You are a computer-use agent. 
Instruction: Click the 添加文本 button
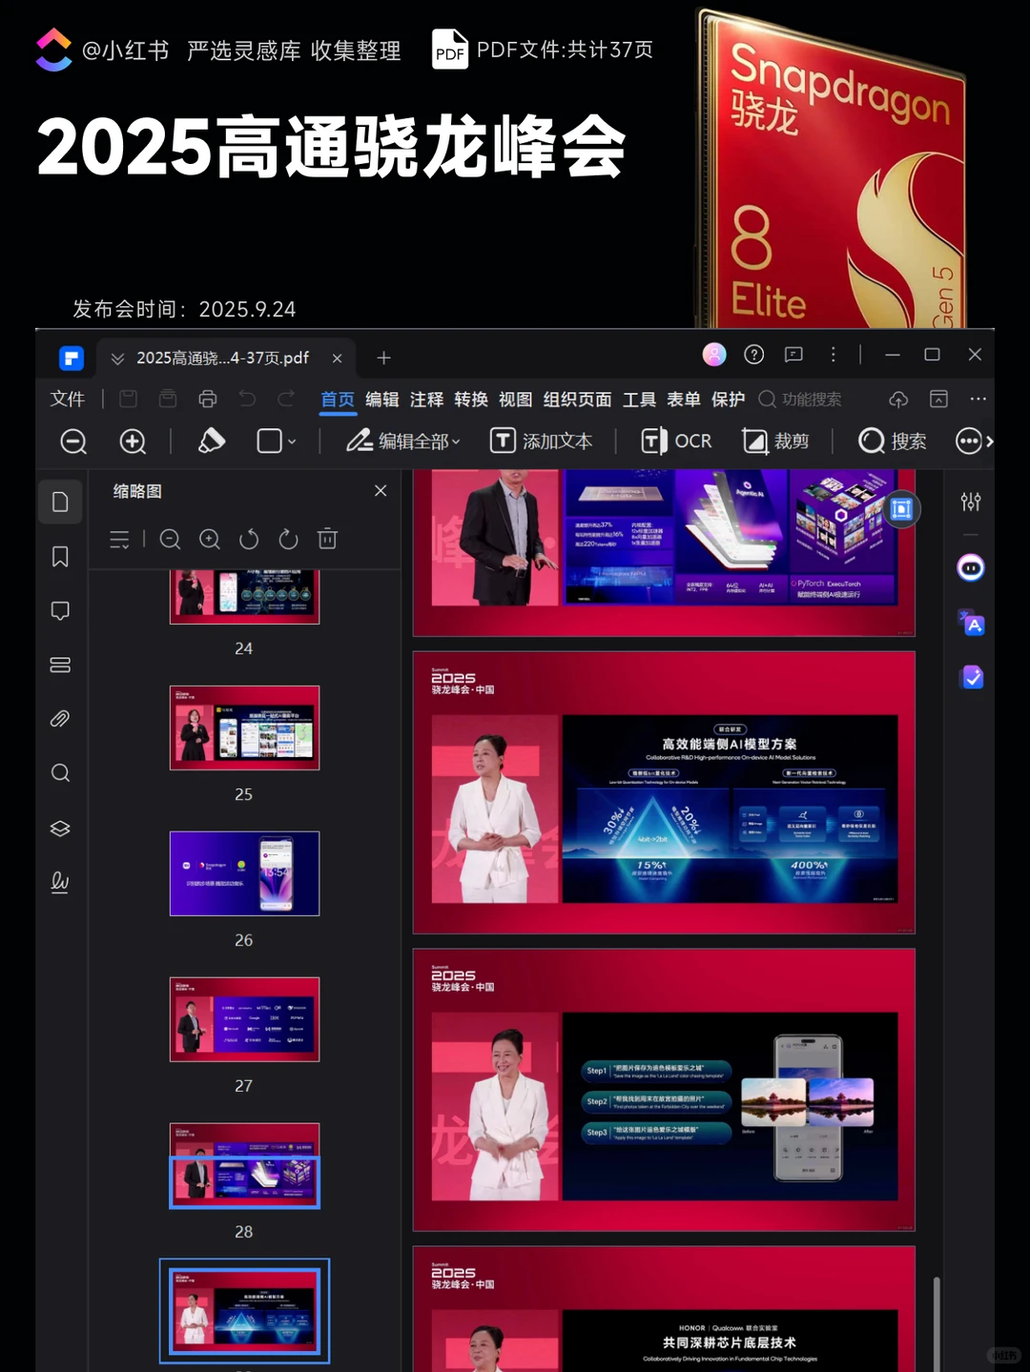point(541,440)
